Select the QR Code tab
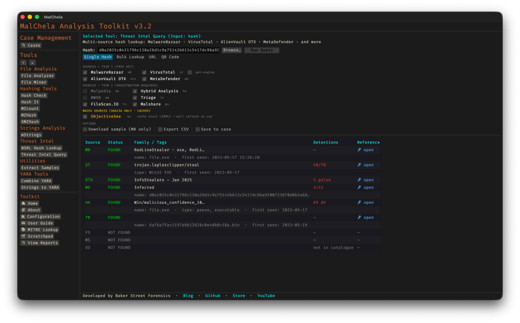 pos(170,57)
